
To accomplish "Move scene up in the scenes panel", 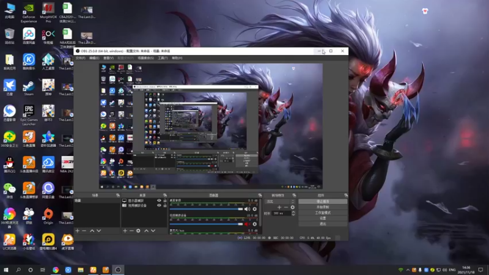I will coord(92,231).
